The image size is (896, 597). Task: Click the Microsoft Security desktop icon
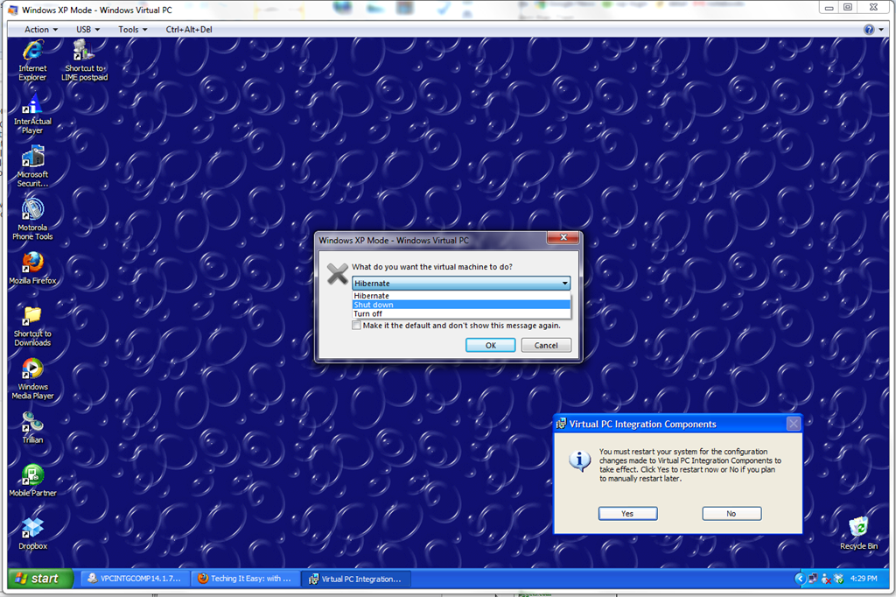click(x=32, y=166)
